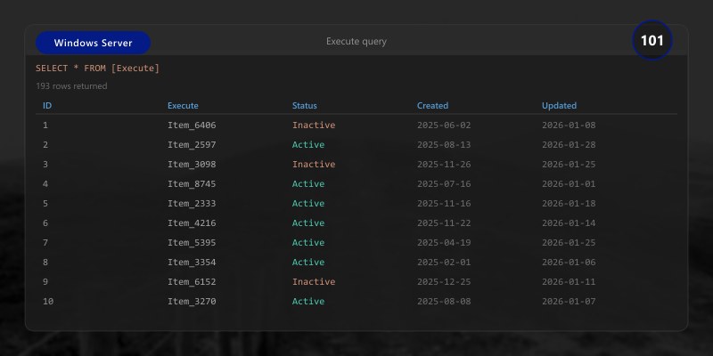Click Active status of Item_2333
This screenshot has width=713, height=356.
click(x=308, y=203)
